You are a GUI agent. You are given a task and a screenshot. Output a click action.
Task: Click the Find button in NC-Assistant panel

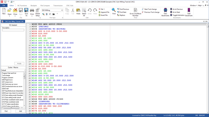point(6,111)
